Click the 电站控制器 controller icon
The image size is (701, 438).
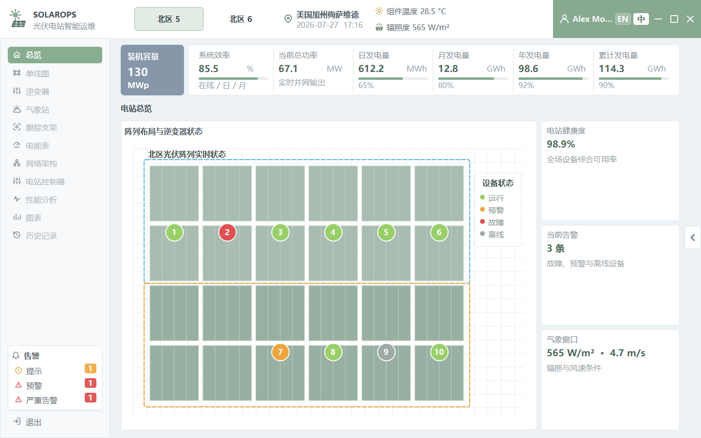[17, 181]
